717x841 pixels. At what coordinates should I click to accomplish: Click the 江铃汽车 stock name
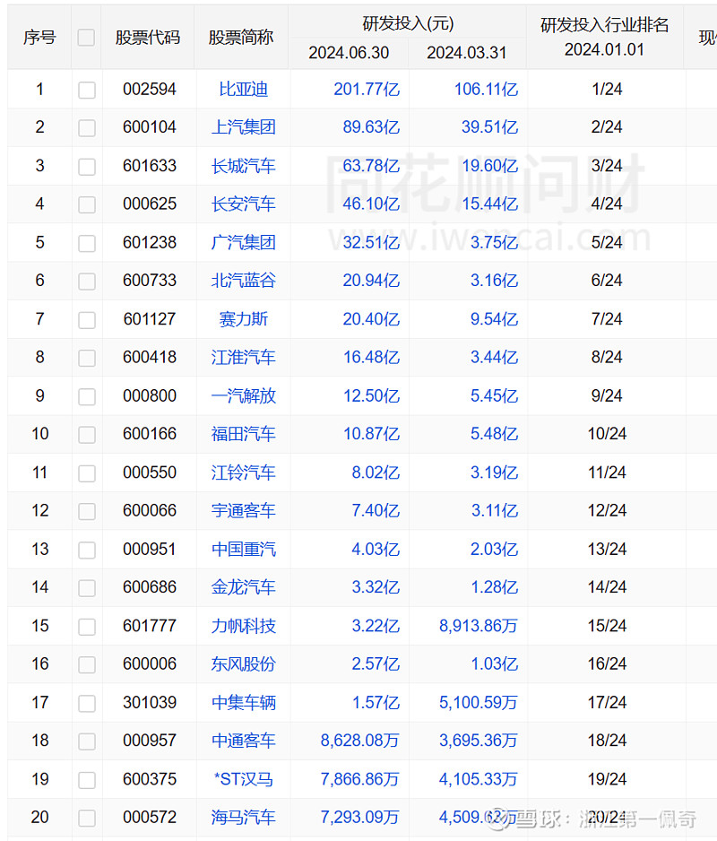(244, 473)
